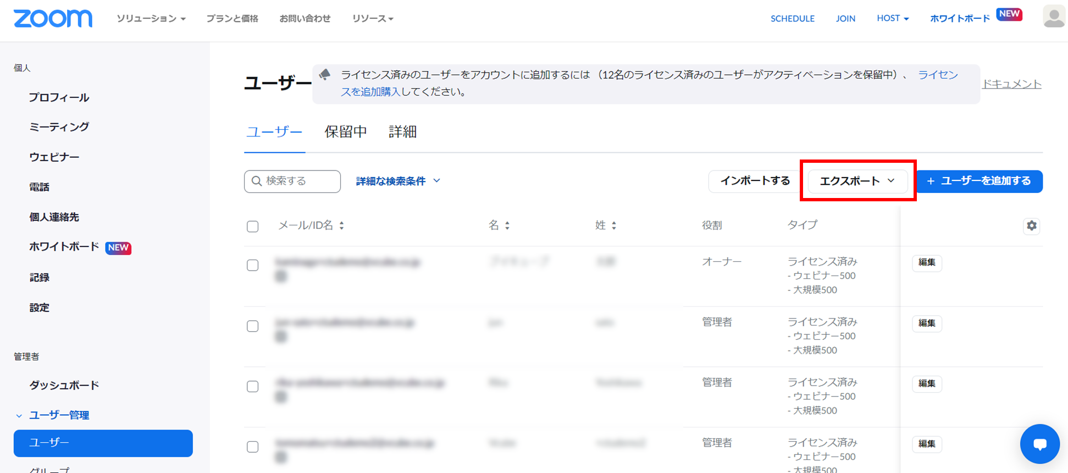Open ウェビナー in sidebar
Image resolution: width=1068 pixels, height=473 pixels.
54,157
